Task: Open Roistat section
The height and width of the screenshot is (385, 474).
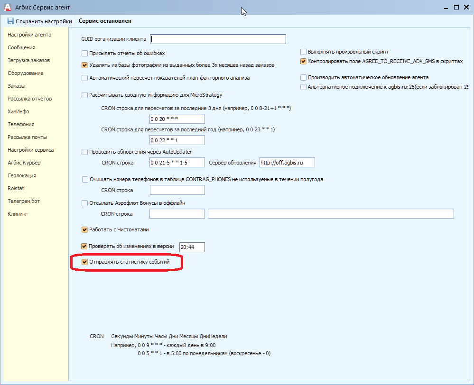Action: coord(16,188)
